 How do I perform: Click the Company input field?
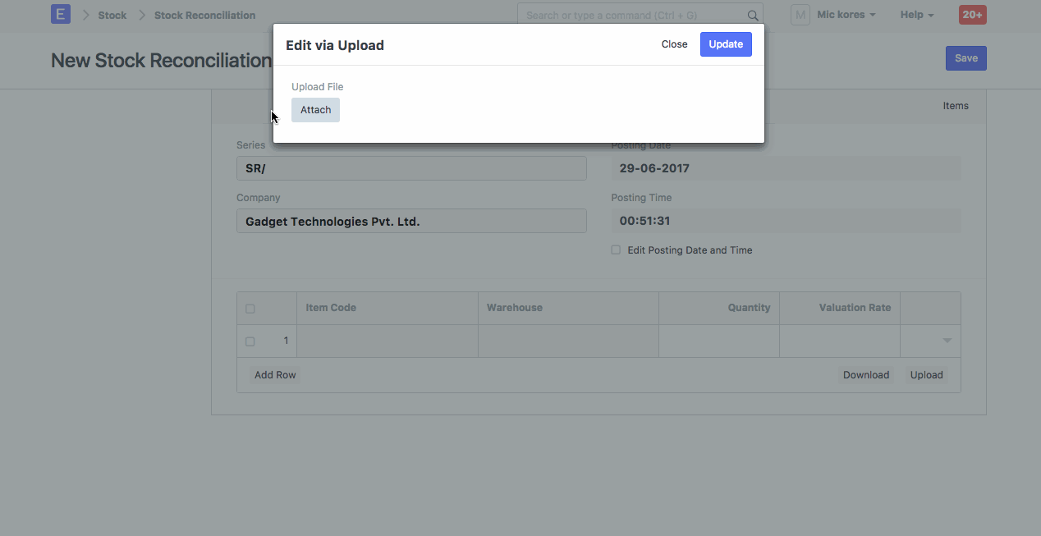[x=411, y=221]
